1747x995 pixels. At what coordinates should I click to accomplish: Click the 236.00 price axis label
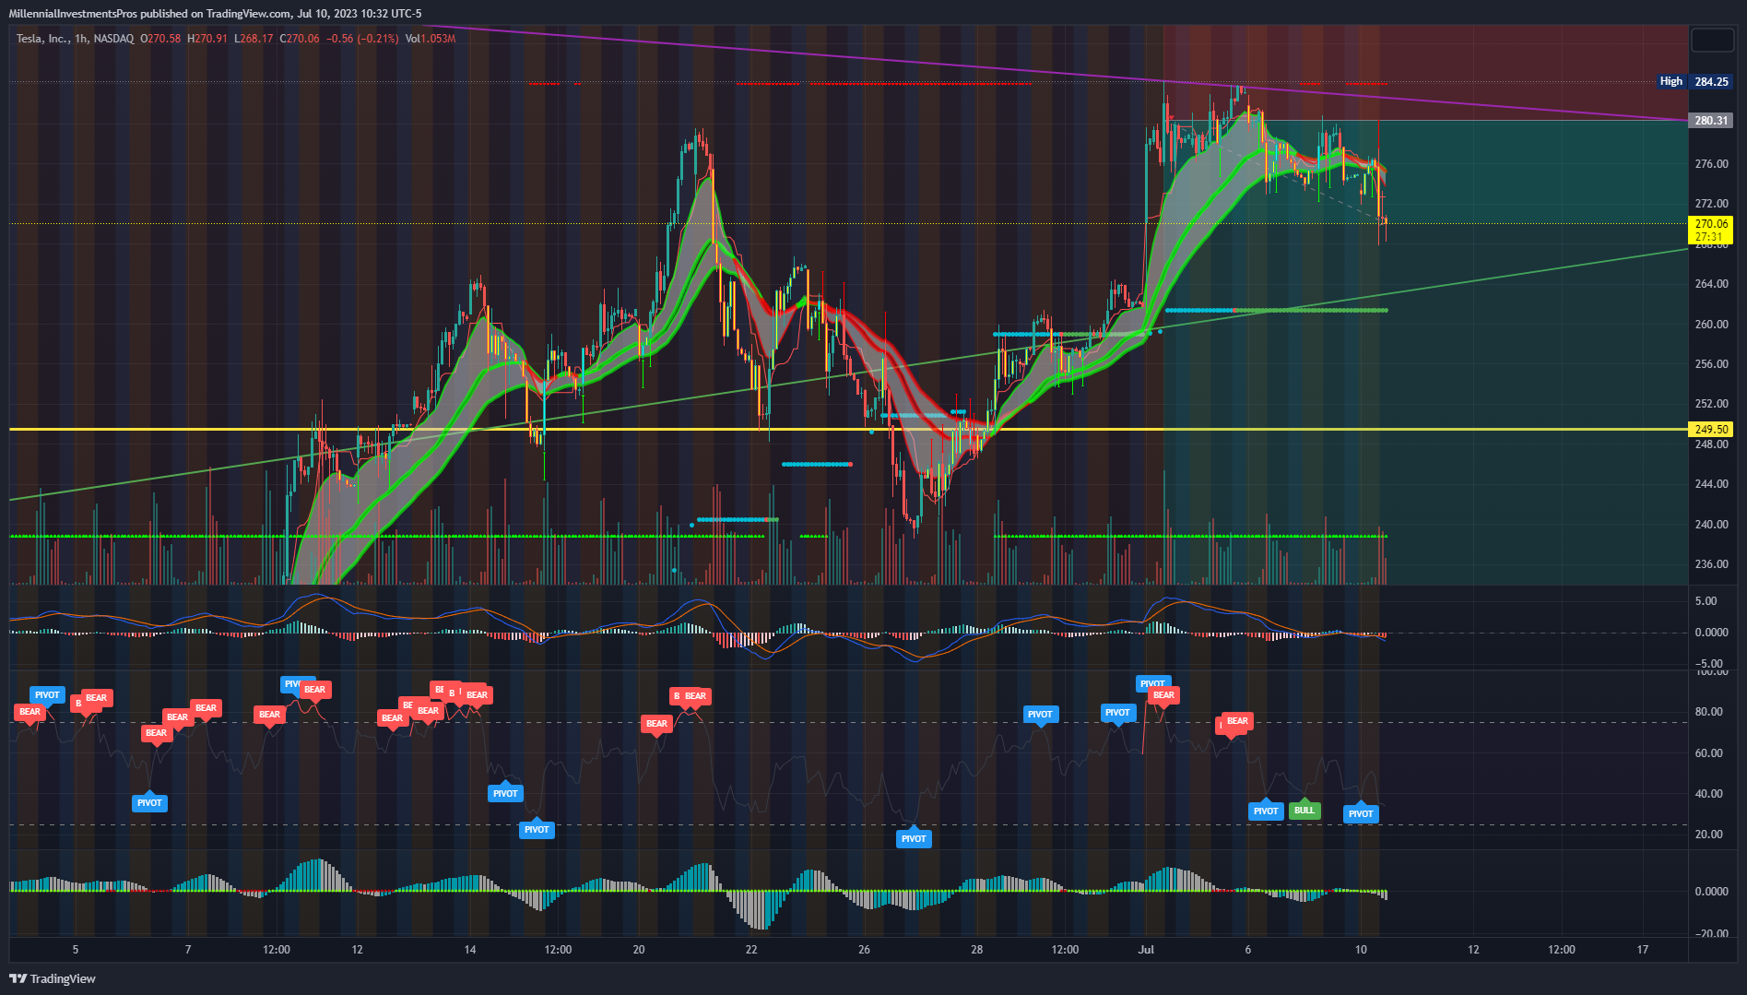pos(1711,564)
